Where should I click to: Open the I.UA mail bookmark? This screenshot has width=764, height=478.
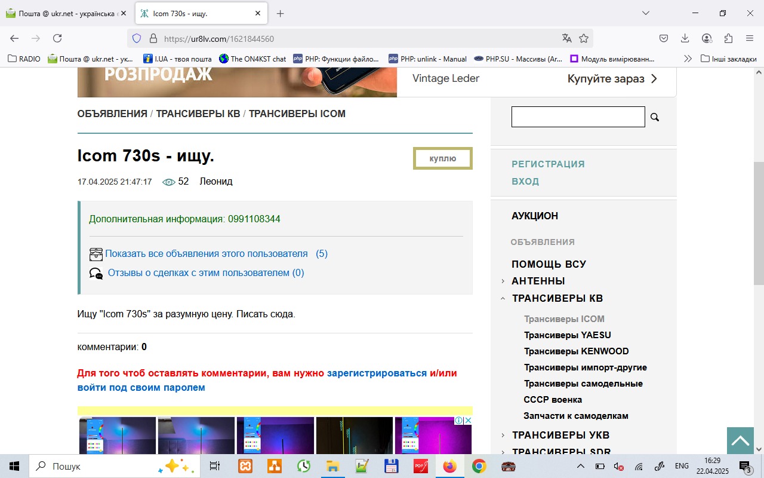tap(177, 59)
